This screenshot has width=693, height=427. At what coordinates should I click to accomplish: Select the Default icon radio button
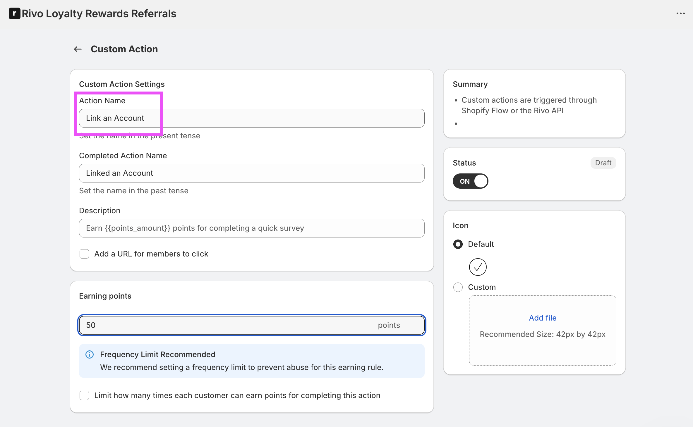458,244
